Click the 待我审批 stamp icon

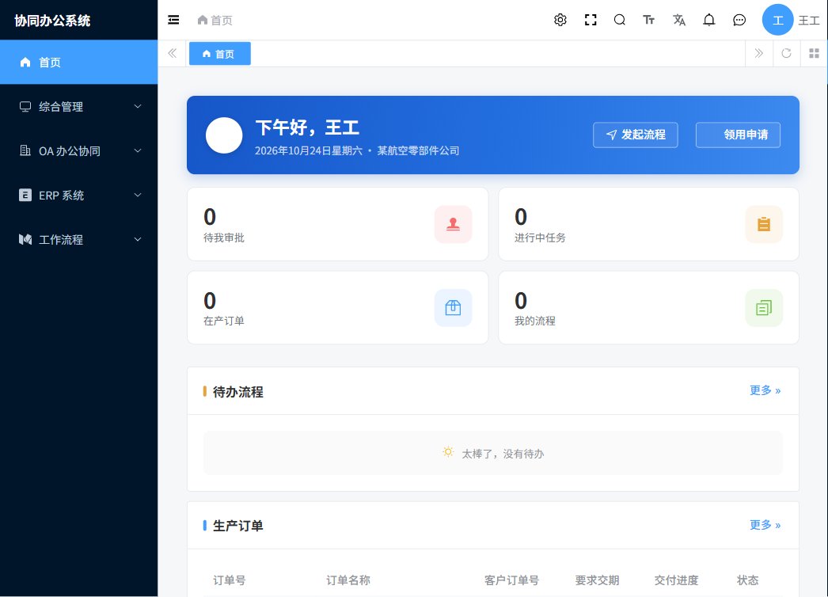tap(453, 224)
